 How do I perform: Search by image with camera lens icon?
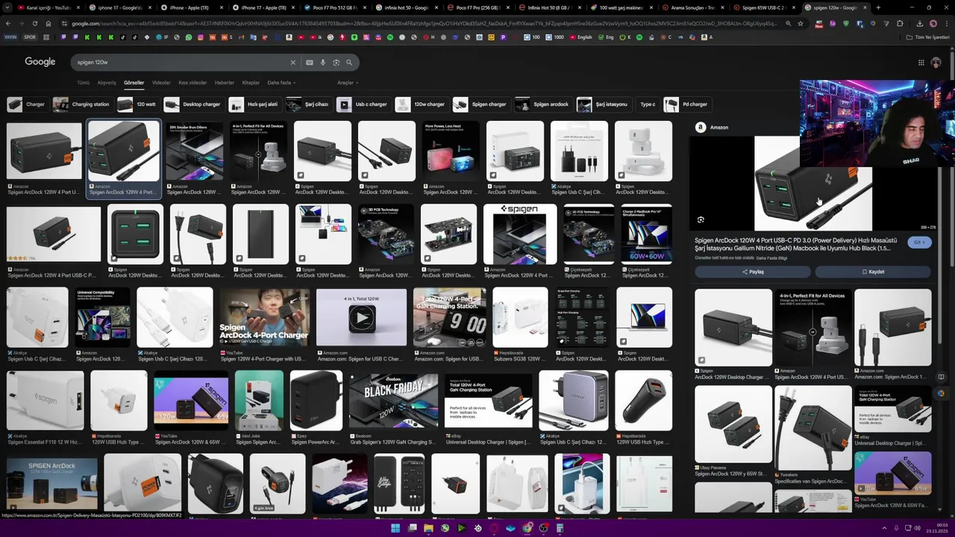click(x=336, y=63)
